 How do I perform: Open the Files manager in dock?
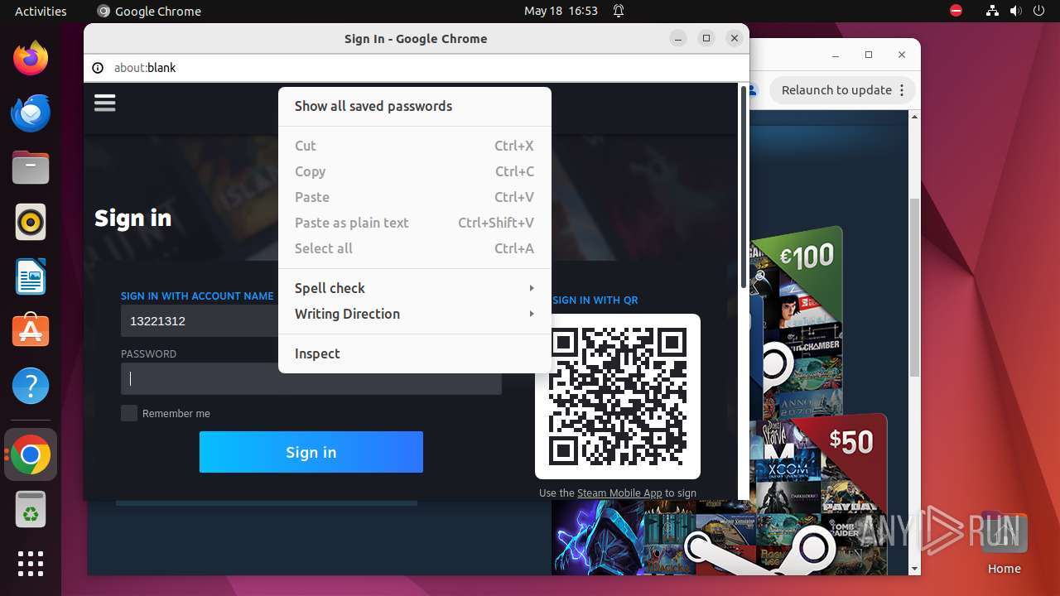pyautogui.click(x=31, y=167)
